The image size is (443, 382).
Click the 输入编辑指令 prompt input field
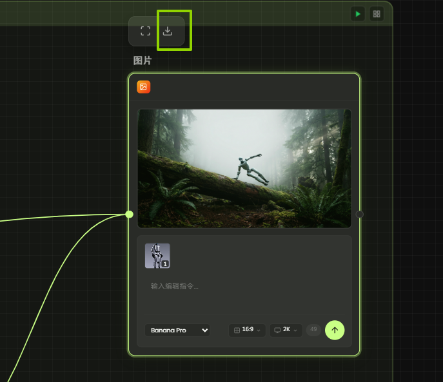pyautogui.click(x=245, y=286)
